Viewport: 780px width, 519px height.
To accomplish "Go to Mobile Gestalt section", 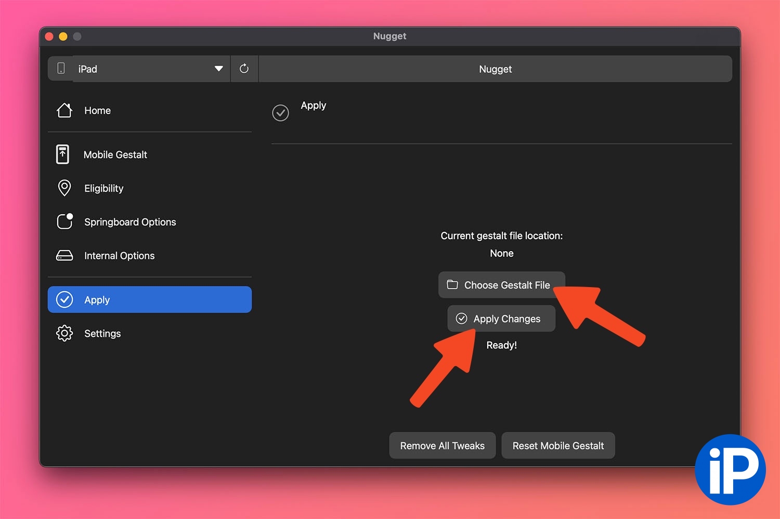I will 150,154.
